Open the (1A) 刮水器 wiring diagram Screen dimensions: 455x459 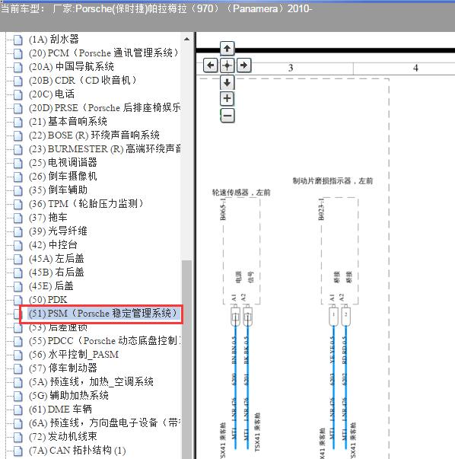pos(53,40)
